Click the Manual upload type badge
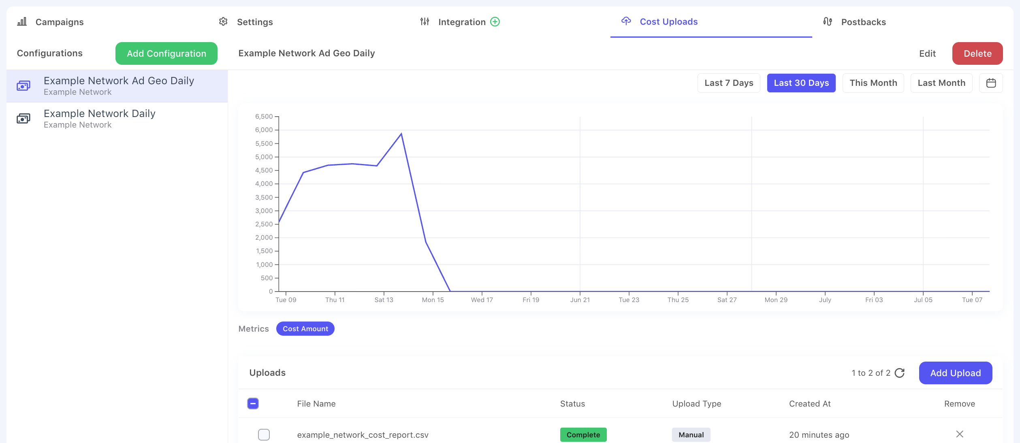 point(691,435)
